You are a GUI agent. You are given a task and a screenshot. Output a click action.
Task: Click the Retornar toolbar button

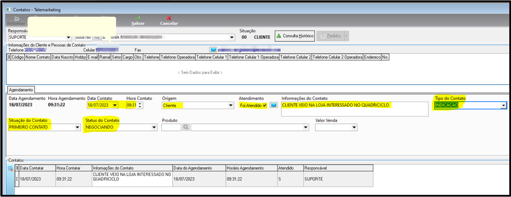pos(16,21)
